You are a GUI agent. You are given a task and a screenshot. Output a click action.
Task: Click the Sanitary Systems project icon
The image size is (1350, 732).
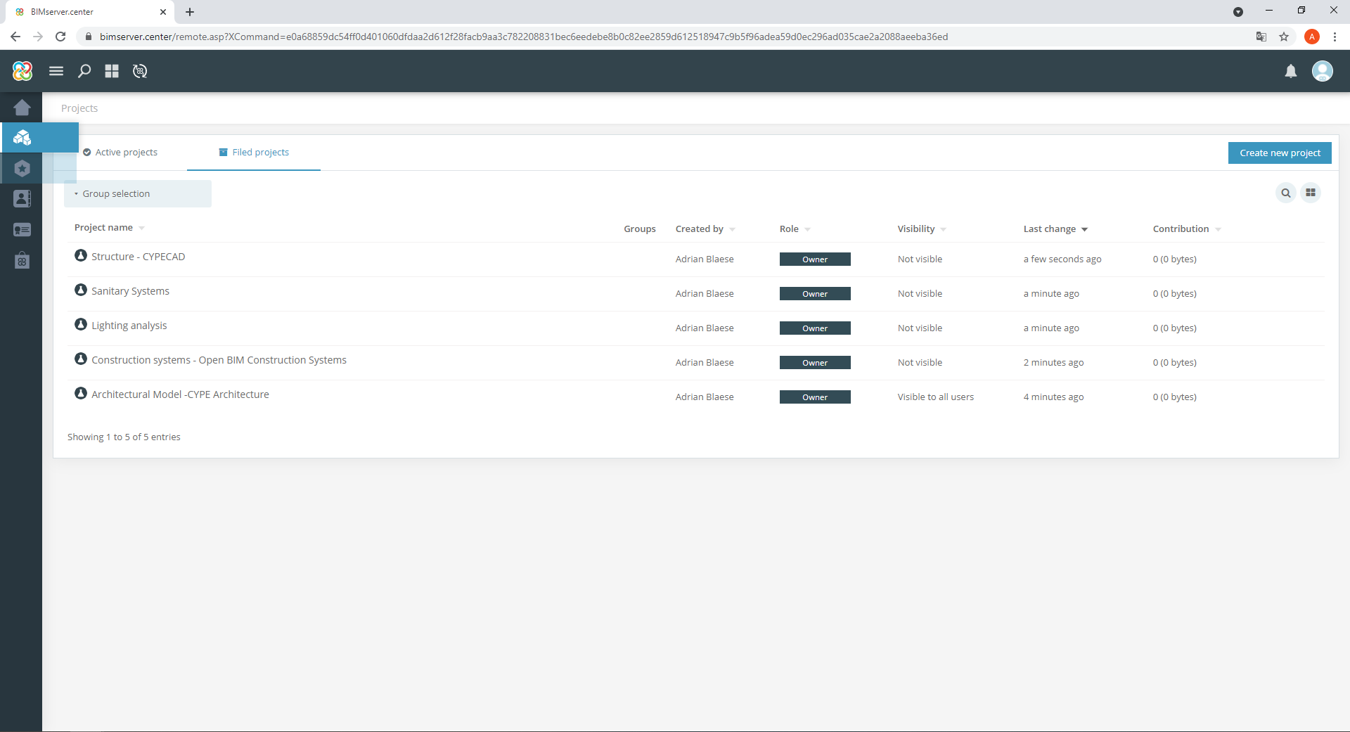click(81, 290)
